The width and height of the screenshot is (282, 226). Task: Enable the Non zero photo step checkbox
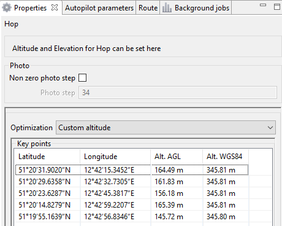[x=83, y=78]
